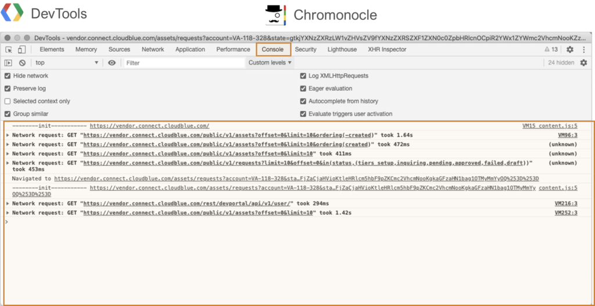
Task: Open the devportal api v1 user URL
Action: [x=187, y=204]
